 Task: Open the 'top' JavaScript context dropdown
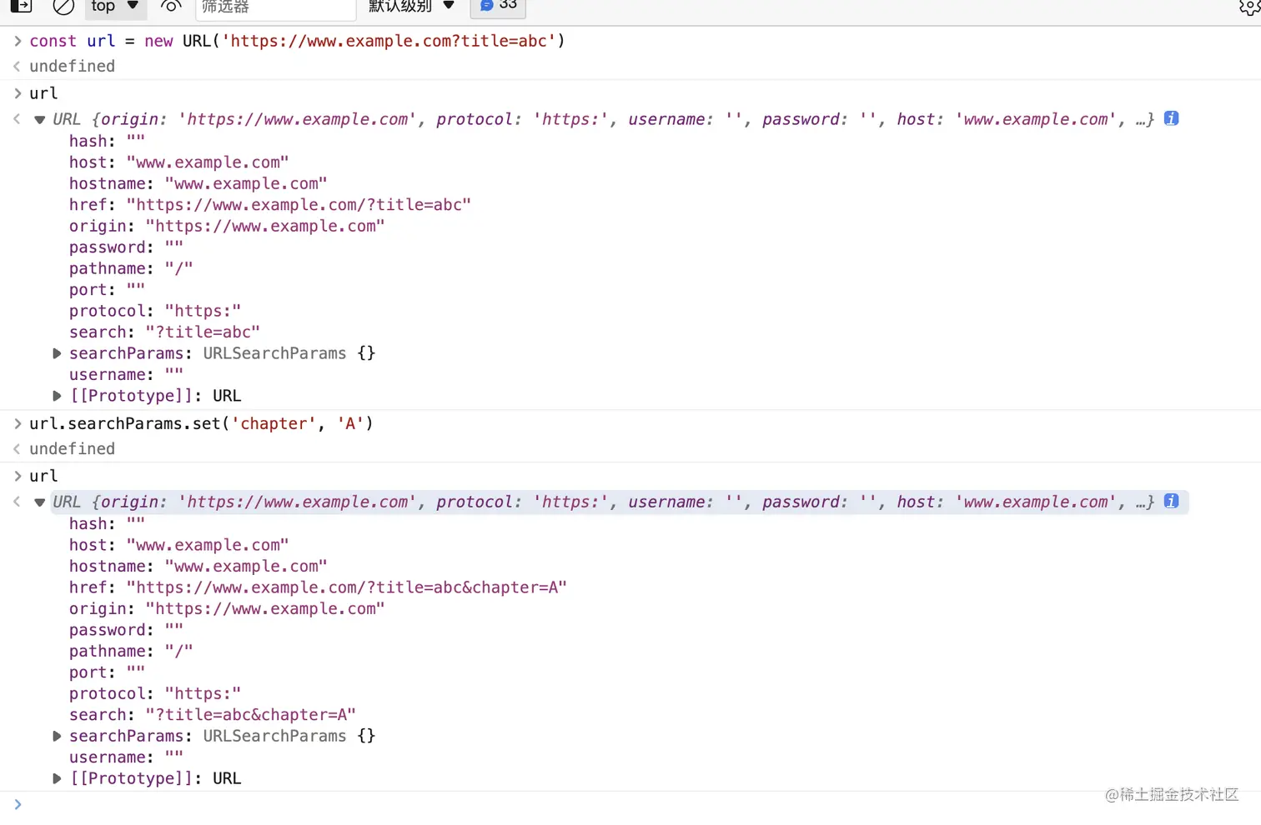point(115,7)
